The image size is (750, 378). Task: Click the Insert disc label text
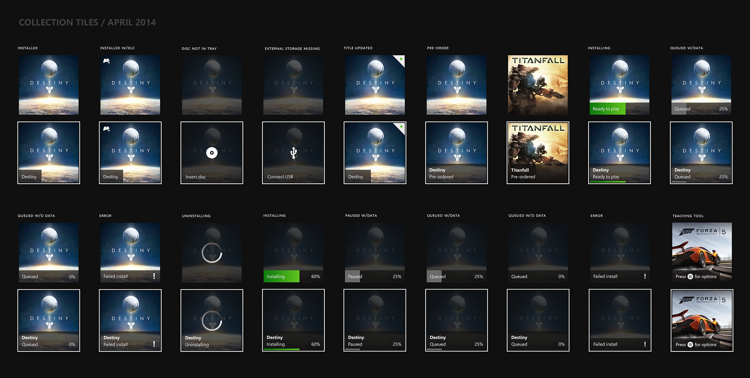click(195, 177)
